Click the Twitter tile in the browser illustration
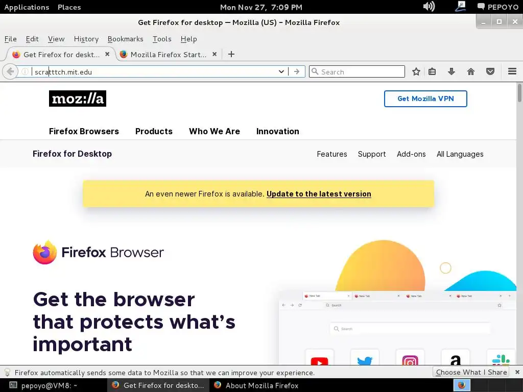This screenshot has height=392, width=523. [365, 357]
